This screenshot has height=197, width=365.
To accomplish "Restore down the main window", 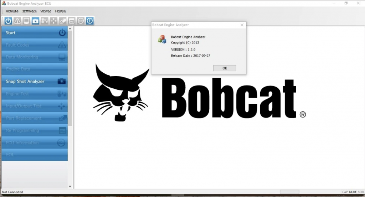I will (x=346, y=3).
